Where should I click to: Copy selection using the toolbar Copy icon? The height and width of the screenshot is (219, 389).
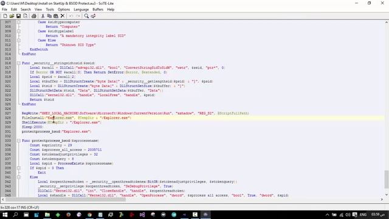point(49,16)
